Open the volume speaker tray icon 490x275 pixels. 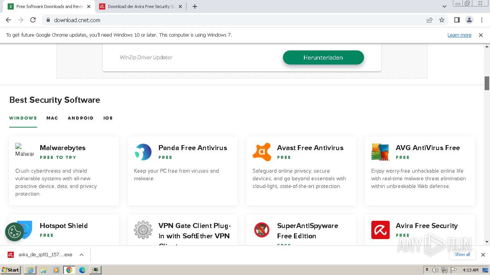point(435,270)
